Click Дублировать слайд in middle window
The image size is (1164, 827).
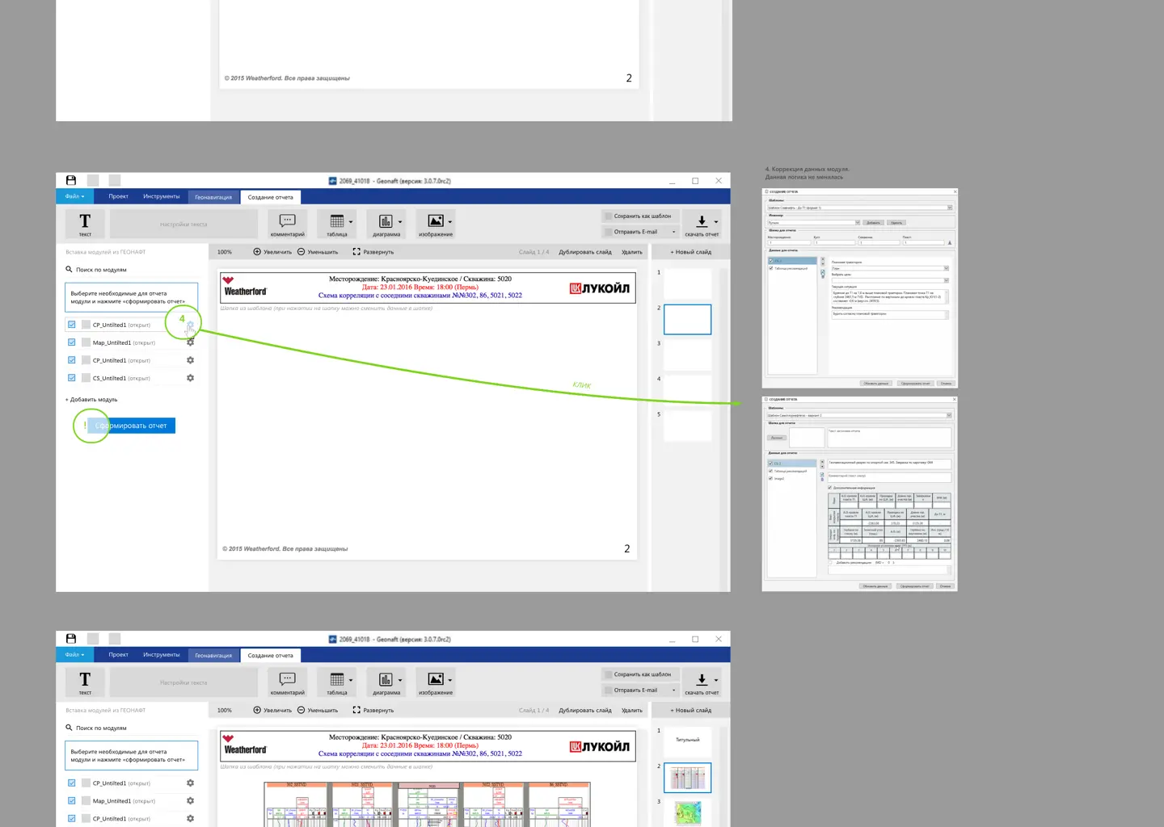pos(585,252)
